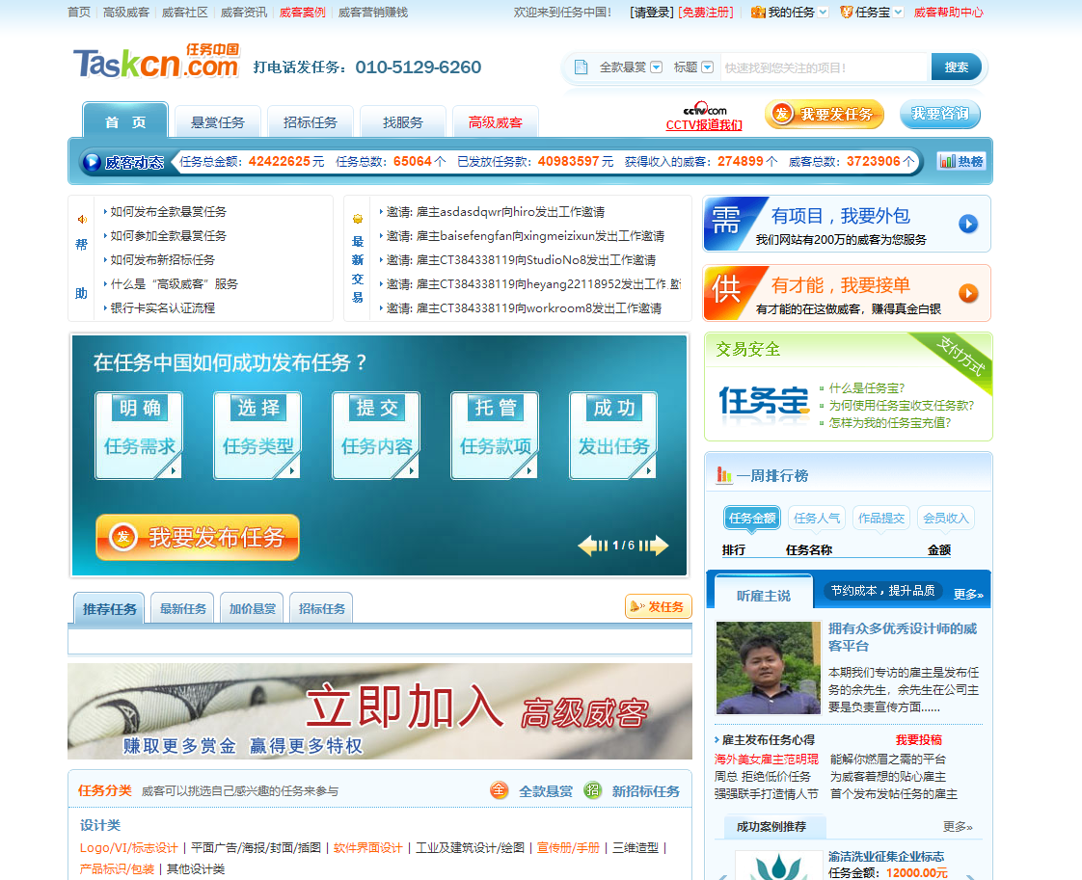Open Logo/VI/标志设计 category link

[x=128, y=847]
